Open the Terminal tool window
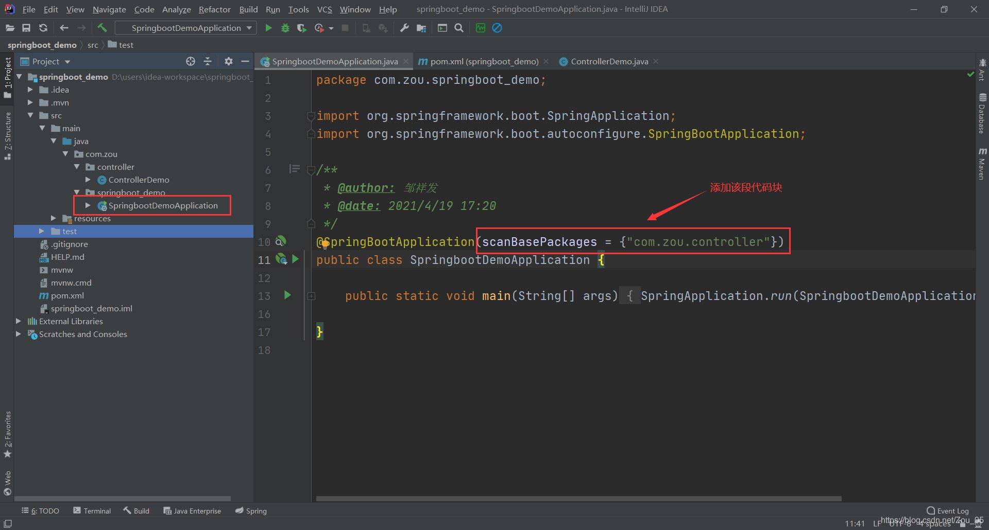Screen dimensions: 989x530 92,511
